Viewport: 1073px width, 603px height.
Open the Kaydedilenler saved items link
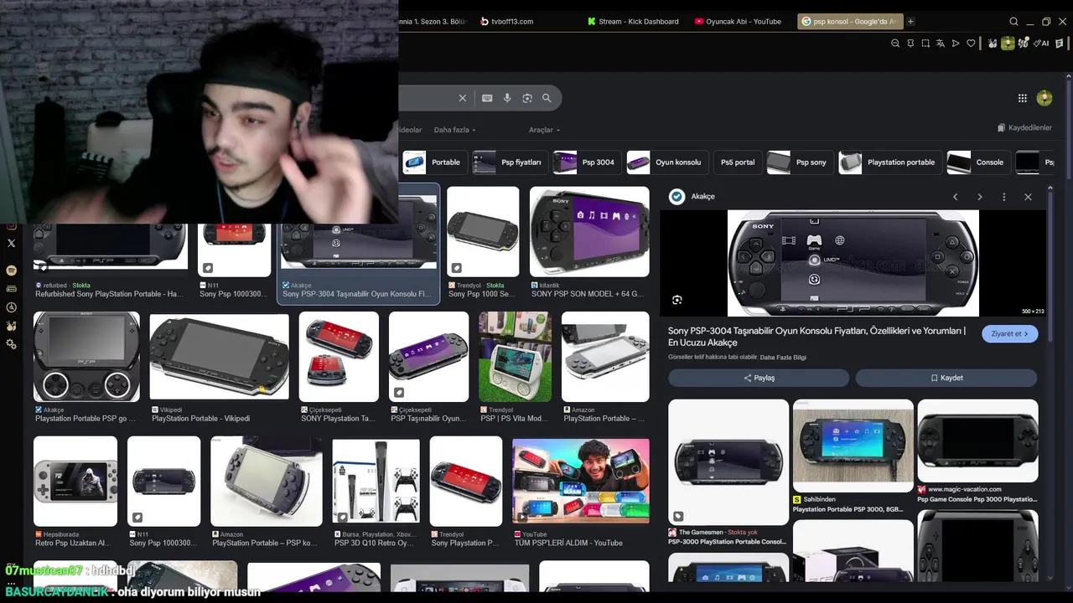click(1024, 128)
